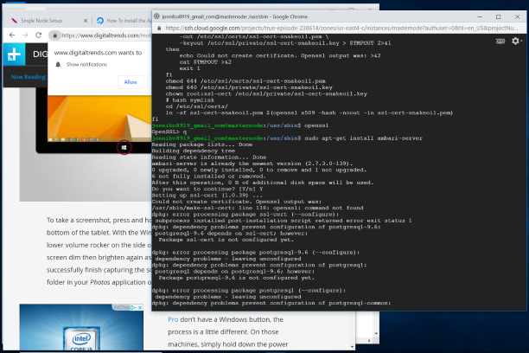The image size is (529, 353).
Task: Click the 'OpenSSL> q' terminal line
Action: (169, 132)
